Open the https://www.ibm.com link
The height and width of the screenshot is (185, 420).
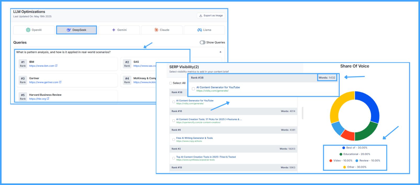tap(42, 66)
